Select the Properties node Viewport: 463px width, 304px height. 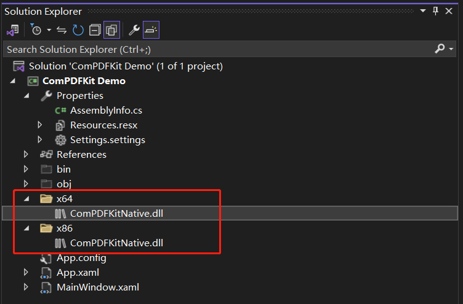80,96
